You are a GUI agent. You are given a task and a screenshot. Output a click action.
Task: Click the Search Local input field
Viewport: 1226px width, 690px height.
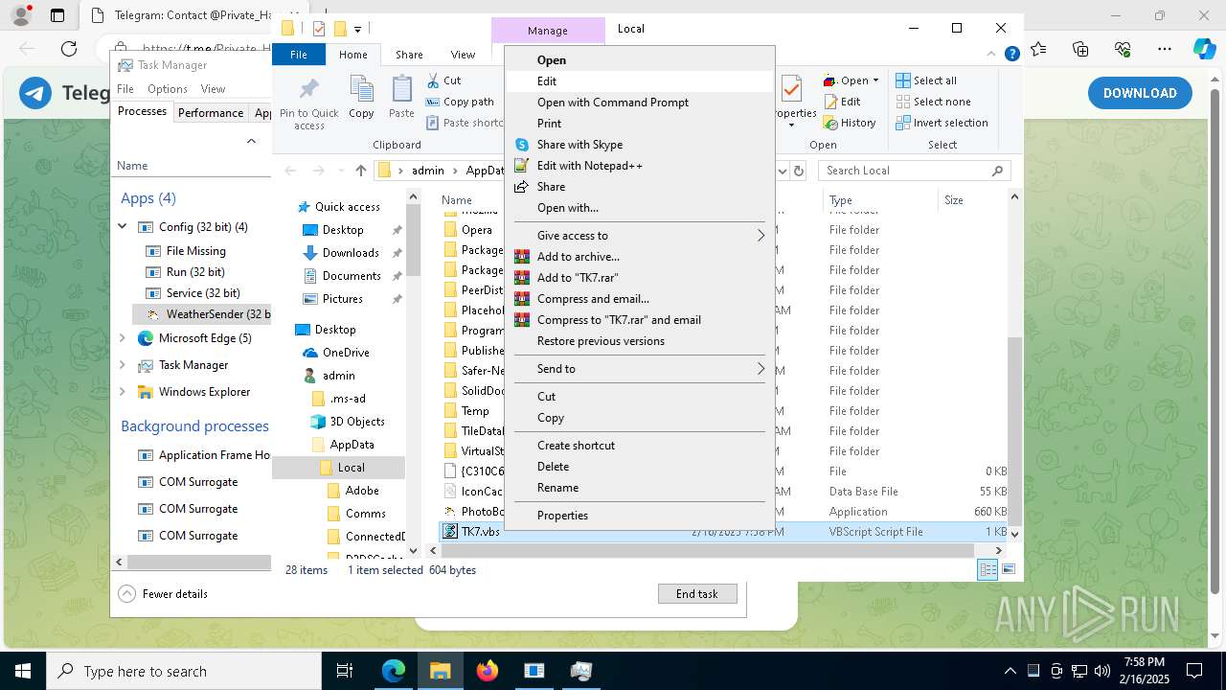point(914,171)
